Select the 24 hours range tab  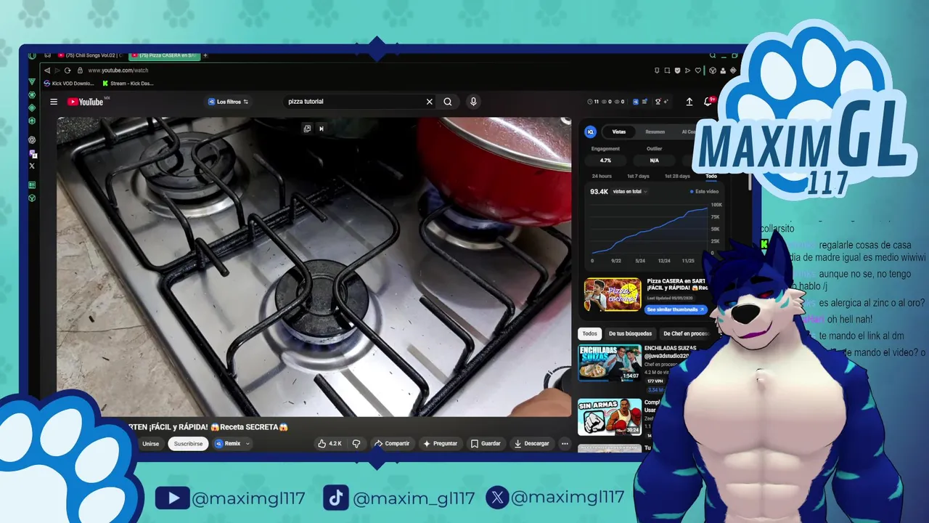coord(602,176)
